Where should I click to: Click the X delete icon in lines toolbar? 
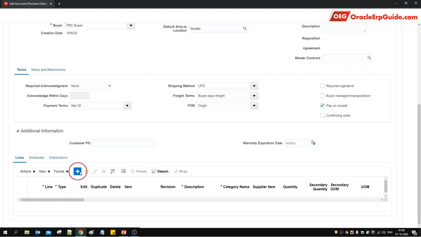104,171
